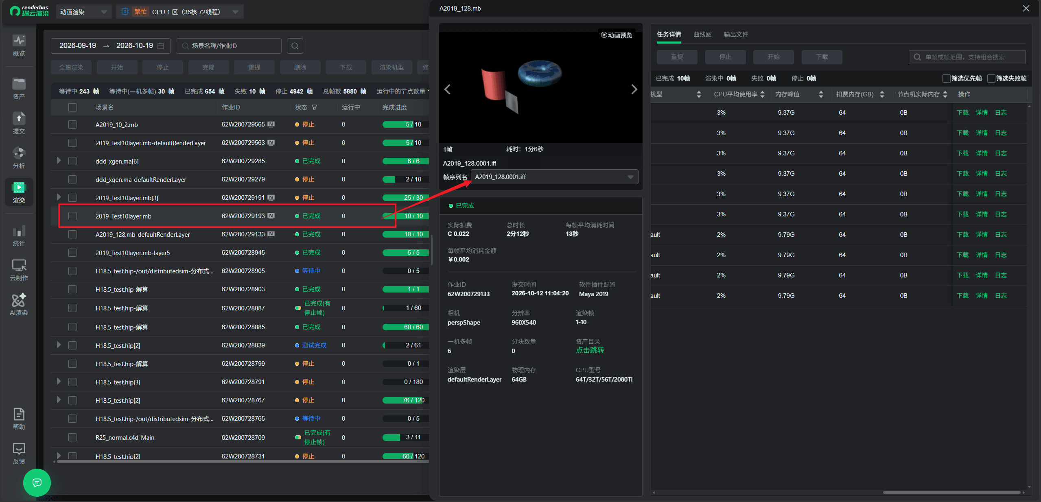Play the 动画预览 animation preview
The width and height of the screenshot is (1041, 502).
617,35
